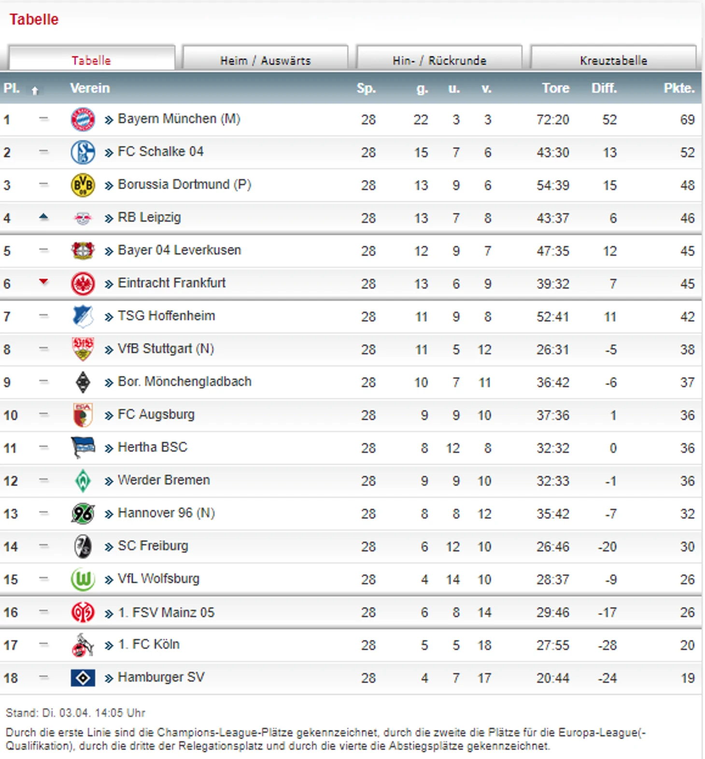Open the Hin- / Rückrunde tab
Screen dimensions: 705x759
point(439,60)
